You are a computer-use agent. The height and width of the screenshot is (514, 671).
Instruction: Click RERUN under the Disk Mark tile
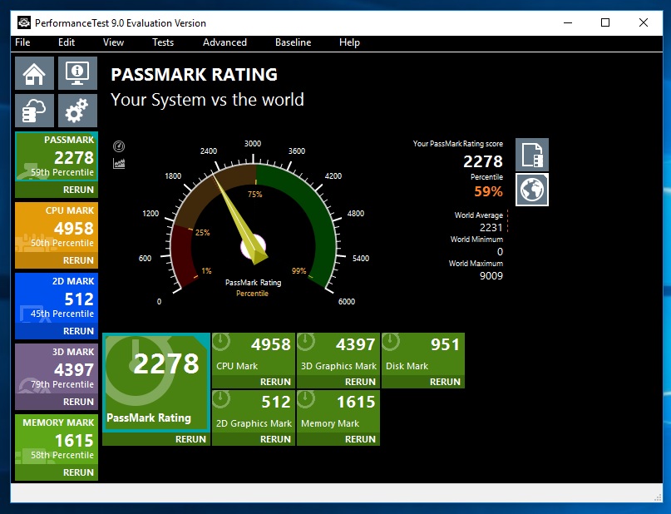445,382
